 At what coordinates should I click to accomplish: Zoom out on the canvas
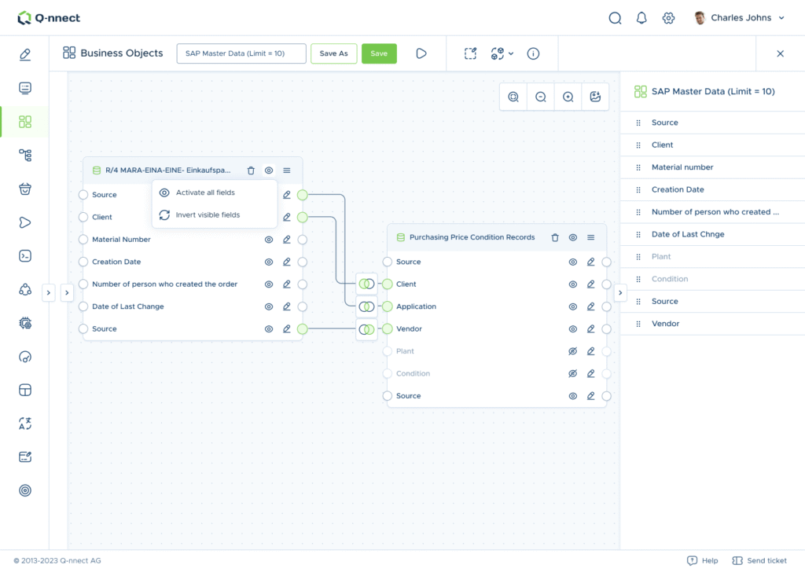(541, 97)
